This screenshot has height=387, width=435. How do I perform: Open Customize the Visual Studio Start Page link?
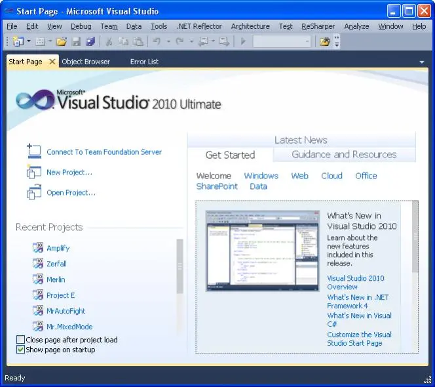click(359, 338)
